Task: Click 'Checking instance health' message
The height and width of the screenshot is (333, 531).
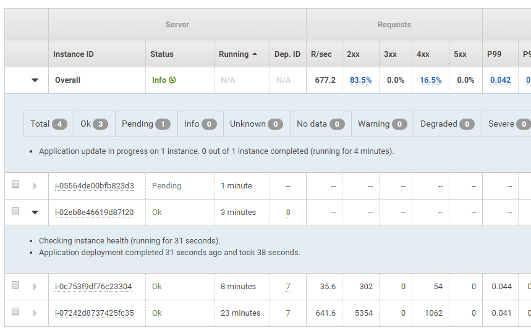Action: [129, 240]
